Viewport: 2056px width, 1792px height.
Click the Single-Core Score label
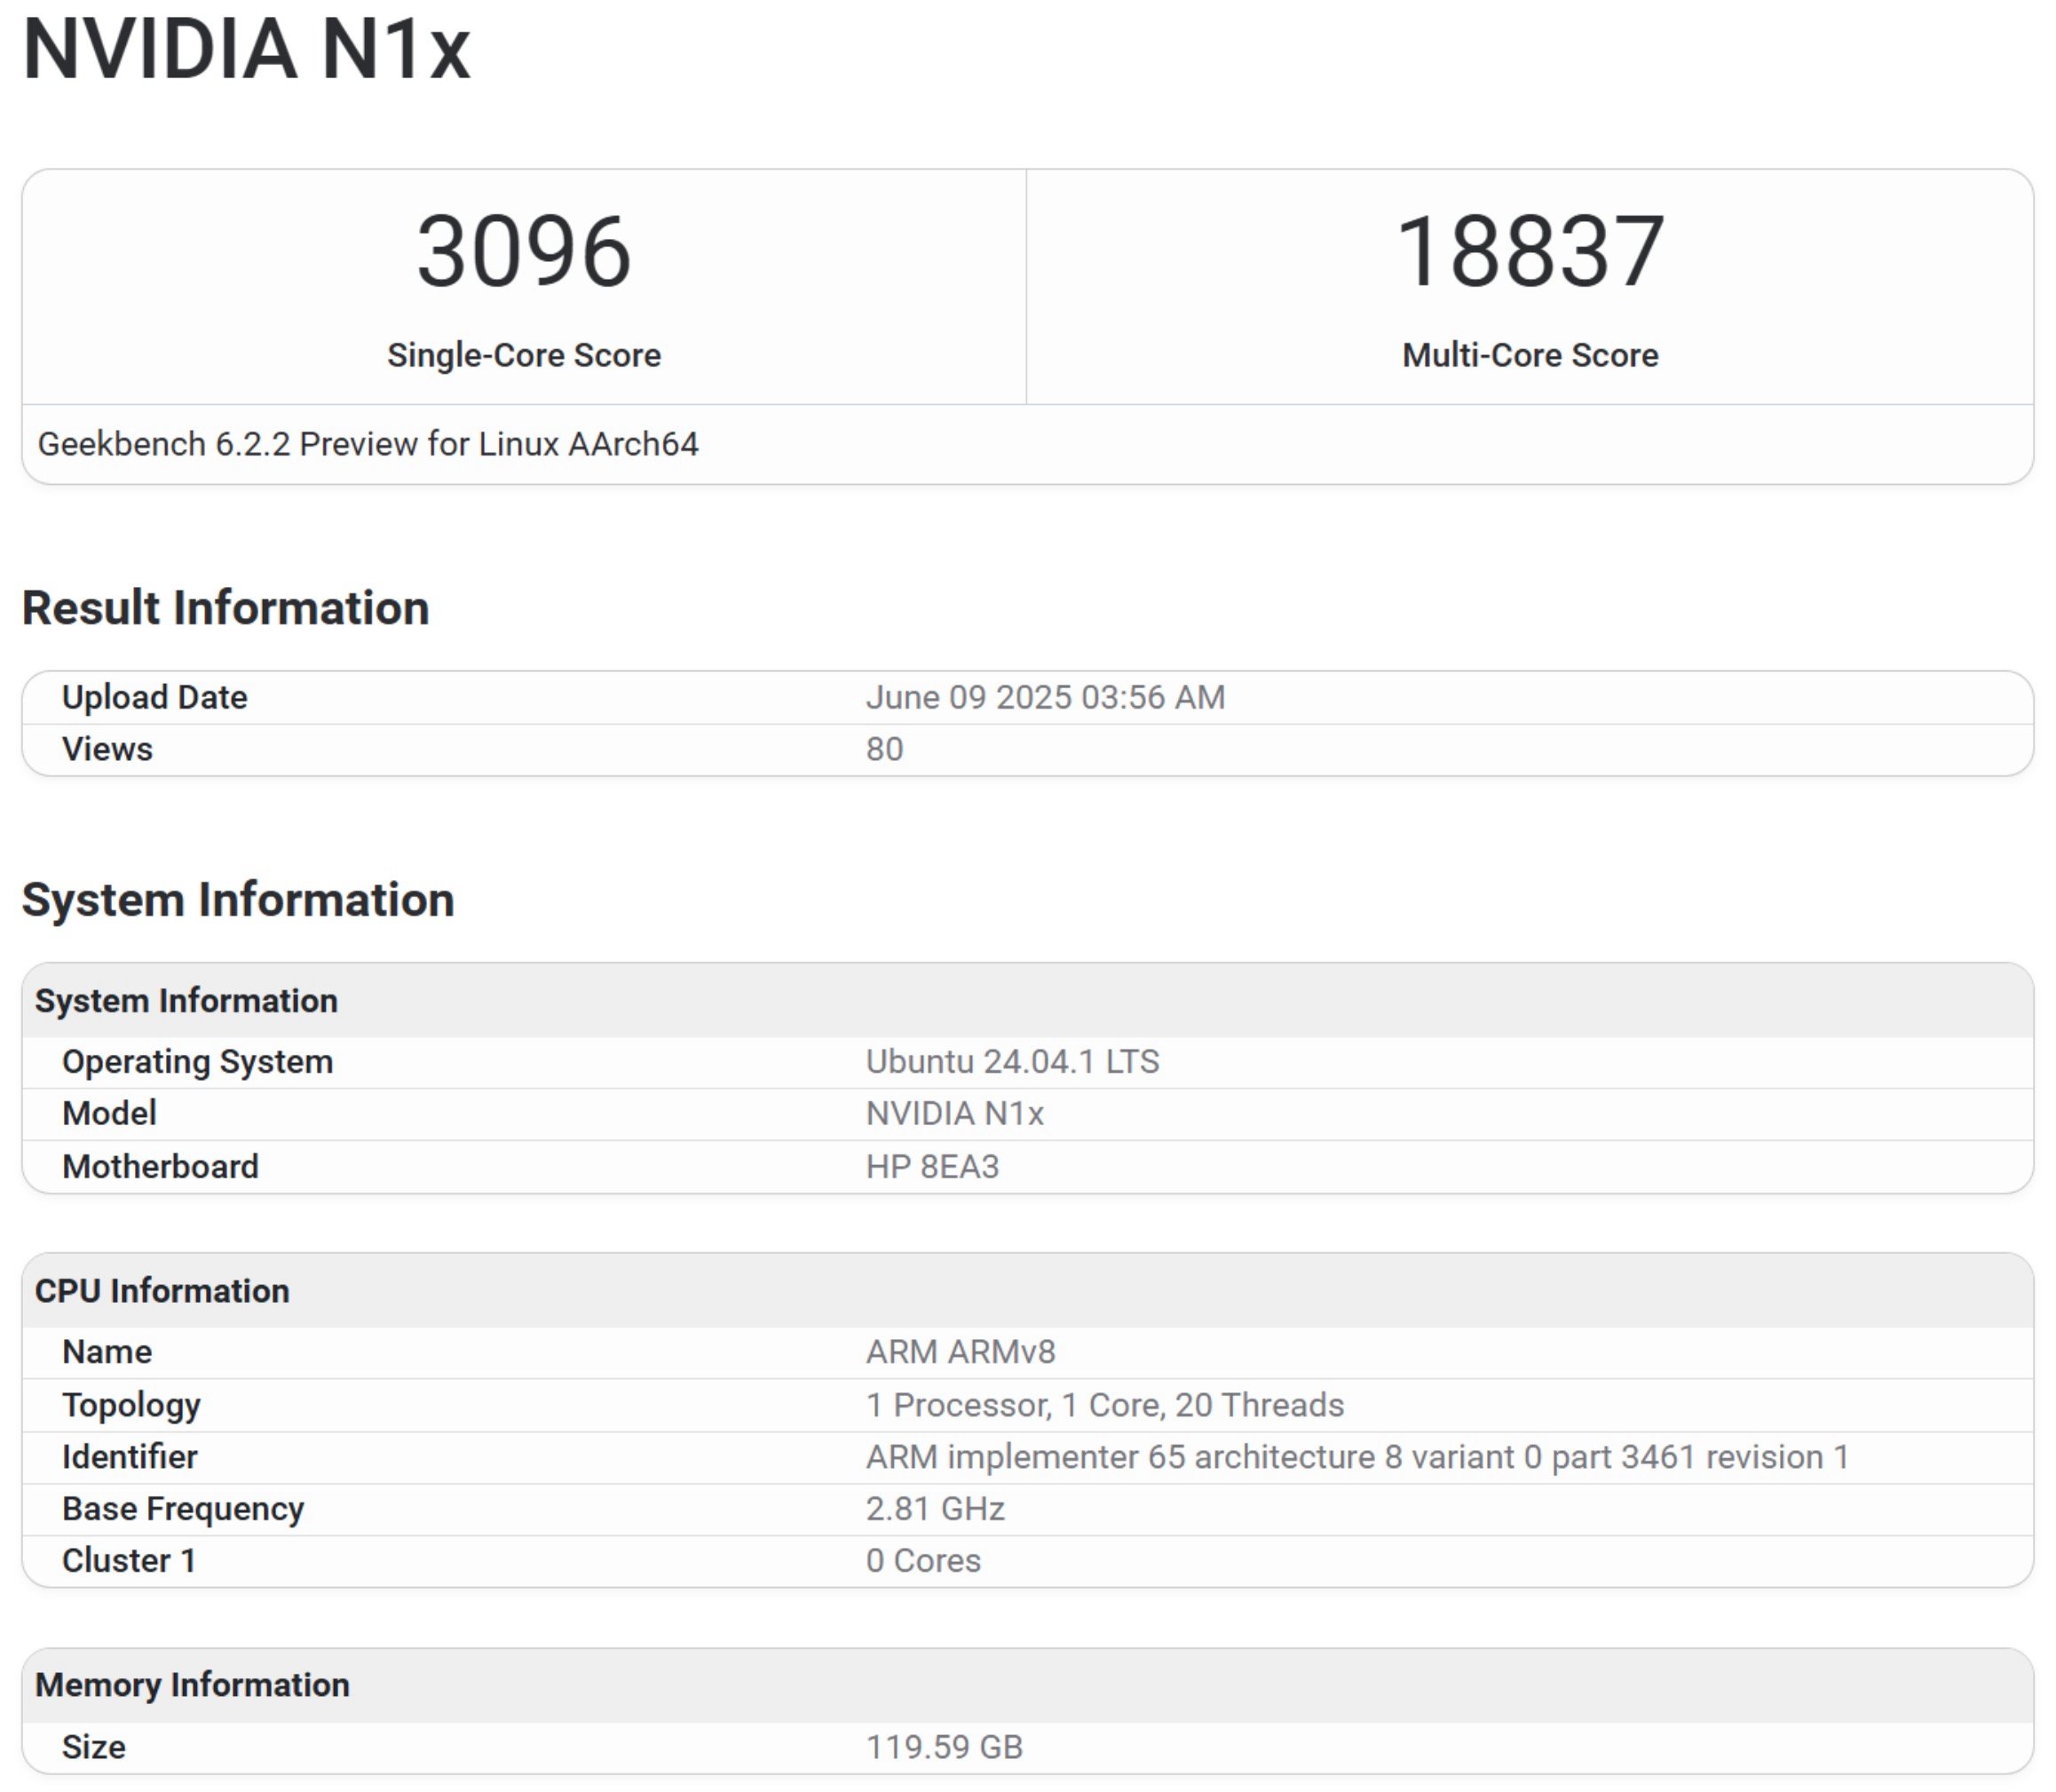(523, 353)
